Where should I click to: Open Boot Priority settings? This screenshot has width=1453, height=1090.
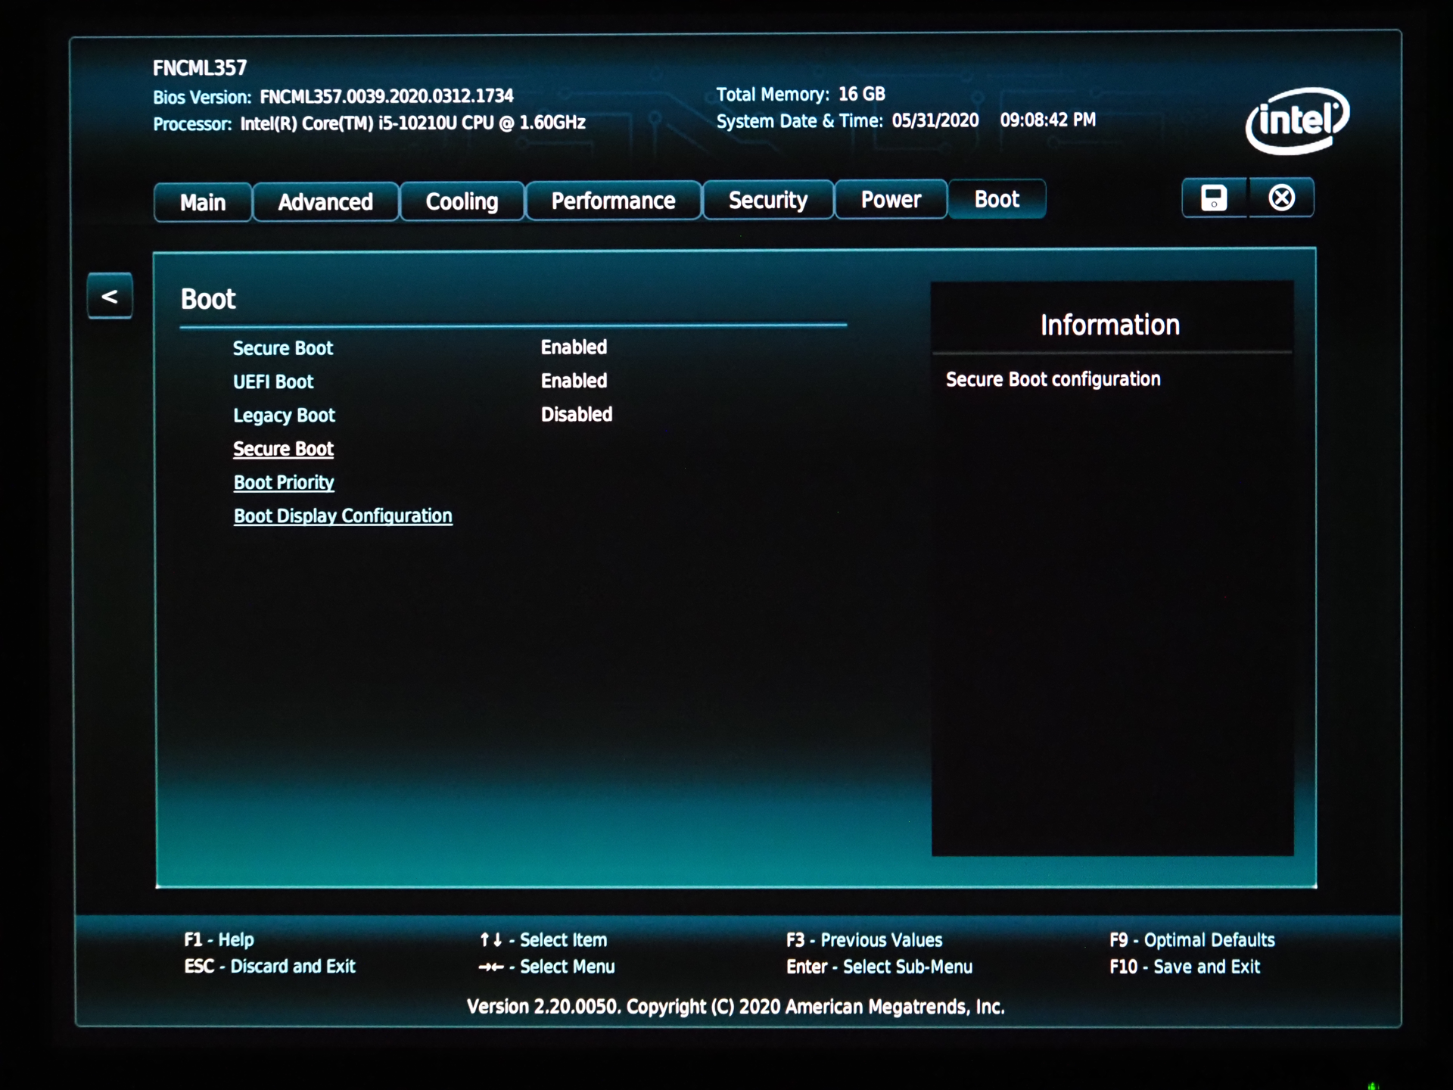[284, 482]
